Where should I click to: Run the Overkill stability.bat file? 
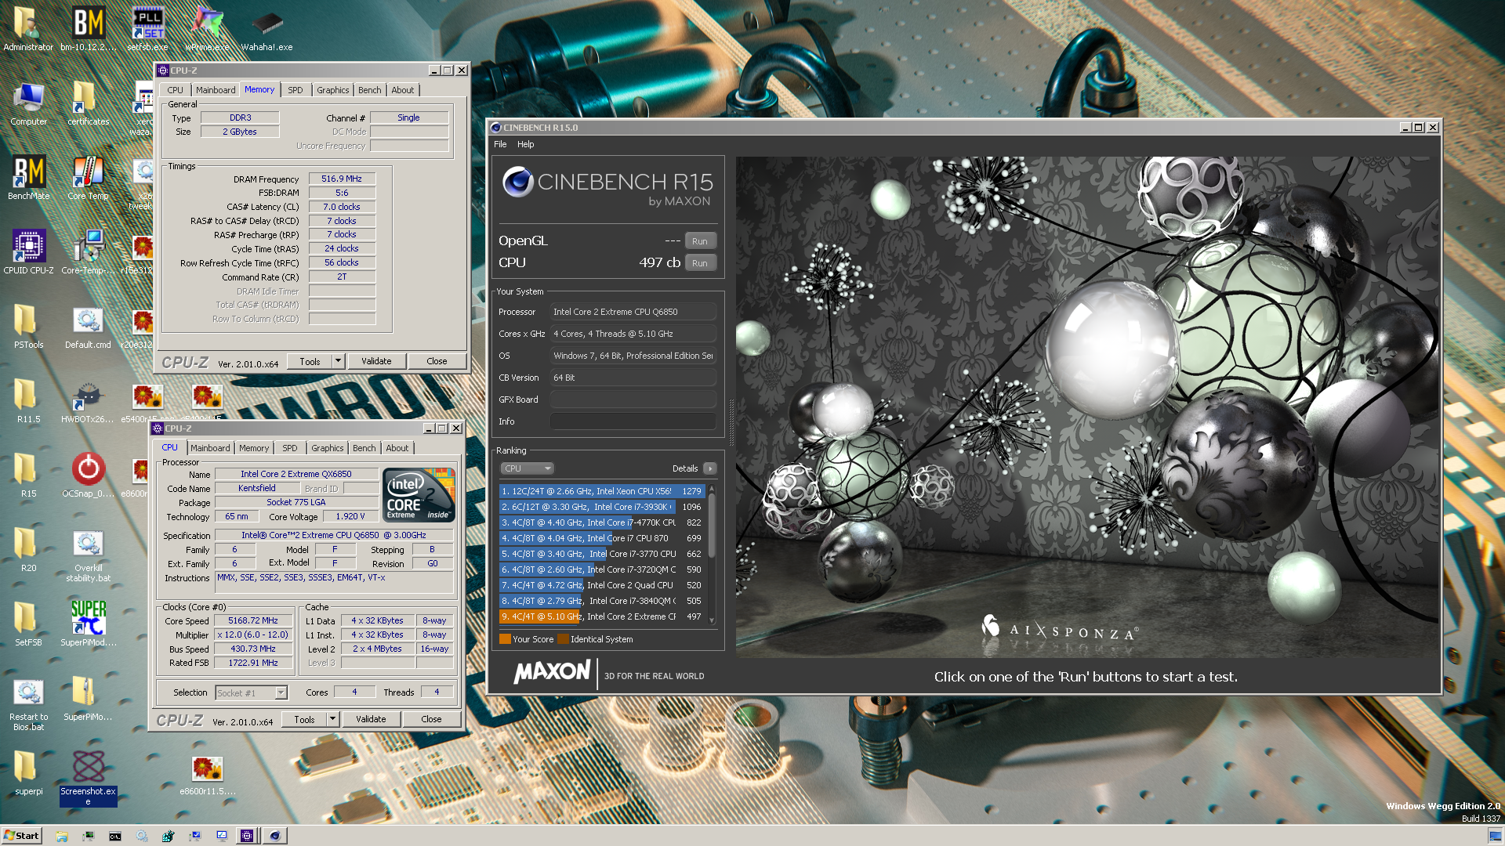tap(88, 556)
